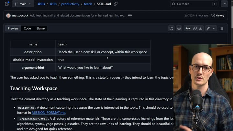Click the Teaching Workspace heading
Viewport: 233px width, 131px height.
(34, 88)
